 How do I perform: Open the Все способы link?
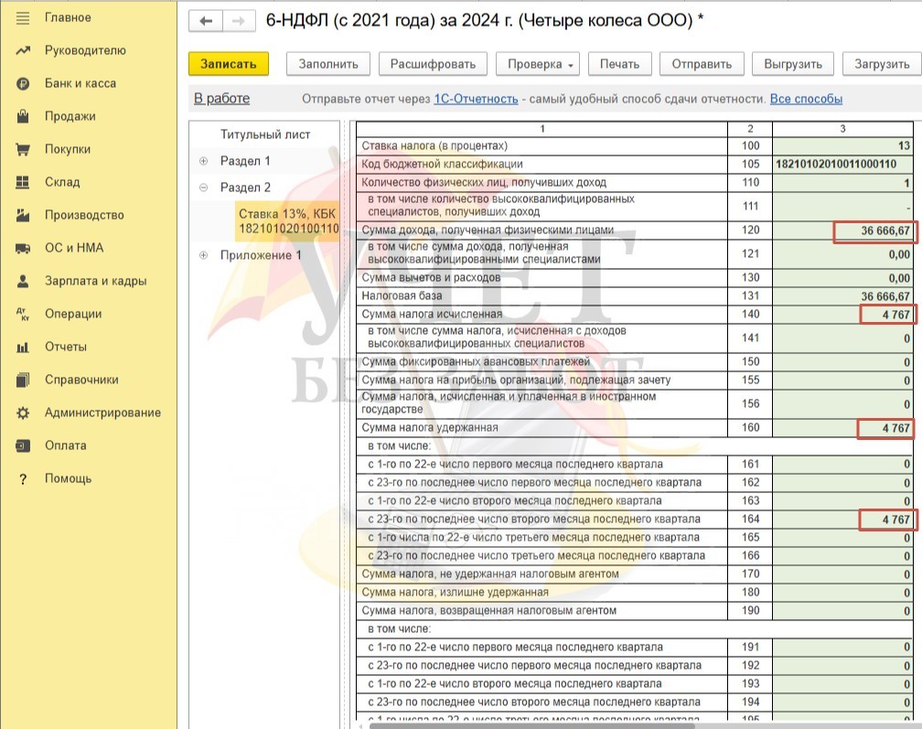click(806, 99)
